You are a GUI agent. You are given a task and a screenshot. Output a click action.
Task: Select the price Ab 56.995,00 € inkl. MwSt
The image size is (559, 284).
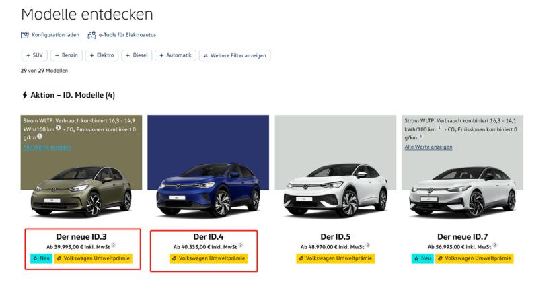pyautogui.click(x=459, y=247)
